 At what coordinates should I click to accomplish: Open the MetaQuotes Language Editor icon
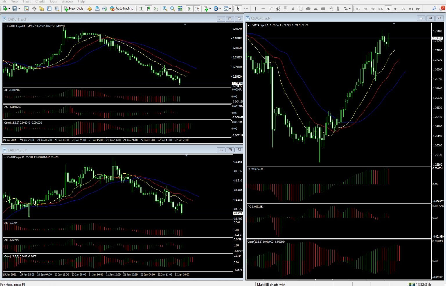click(97, 8)
